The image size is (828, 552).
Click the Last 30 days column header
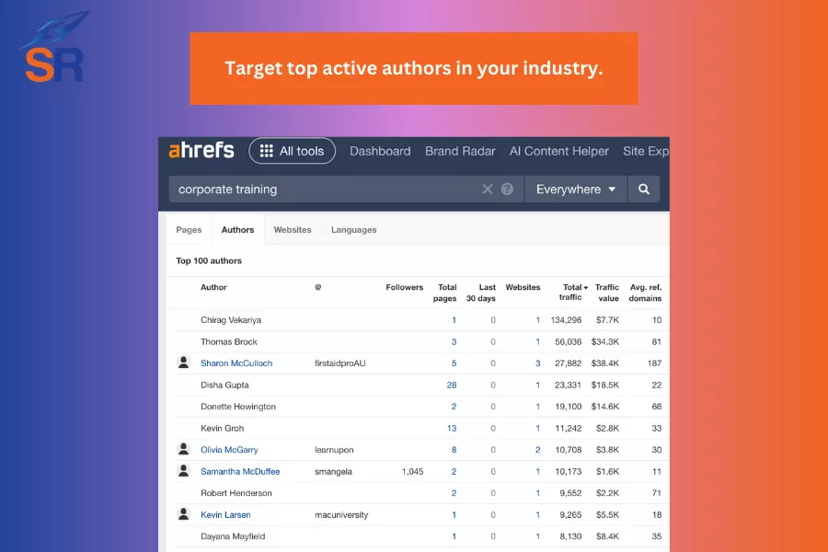tap(480, 293)
